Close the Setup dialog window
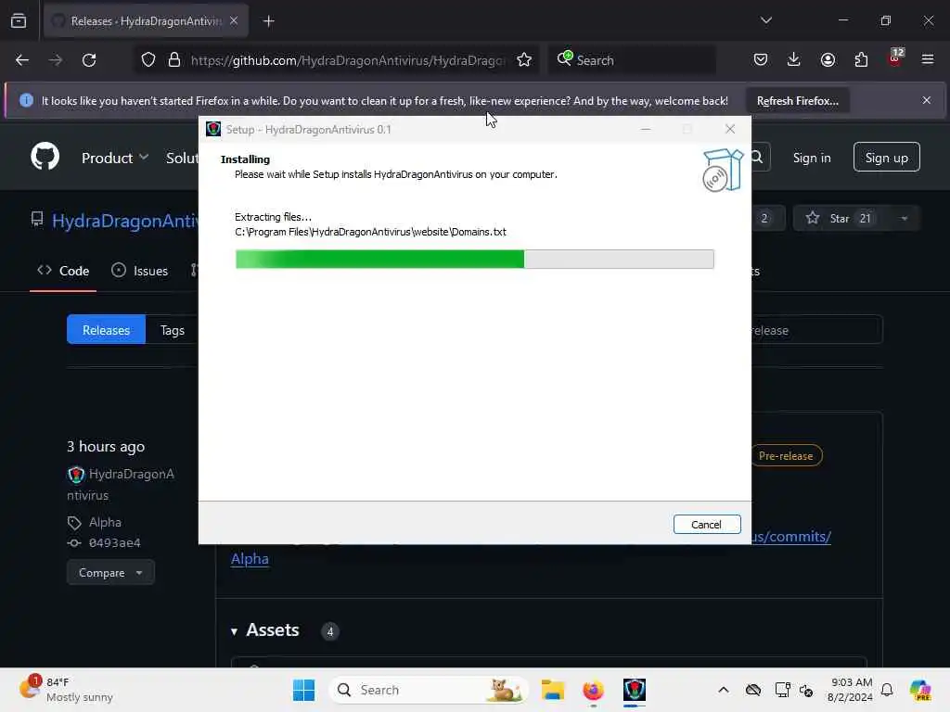This screenshot has height=712, width=950. pos(730,129)
